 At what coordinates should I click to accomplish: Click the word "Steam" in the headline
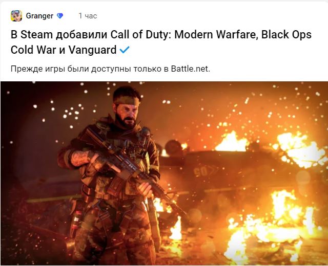(36, 35)
